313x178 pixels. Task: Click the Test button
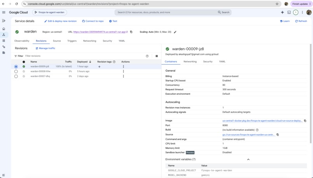pos(113,21)
